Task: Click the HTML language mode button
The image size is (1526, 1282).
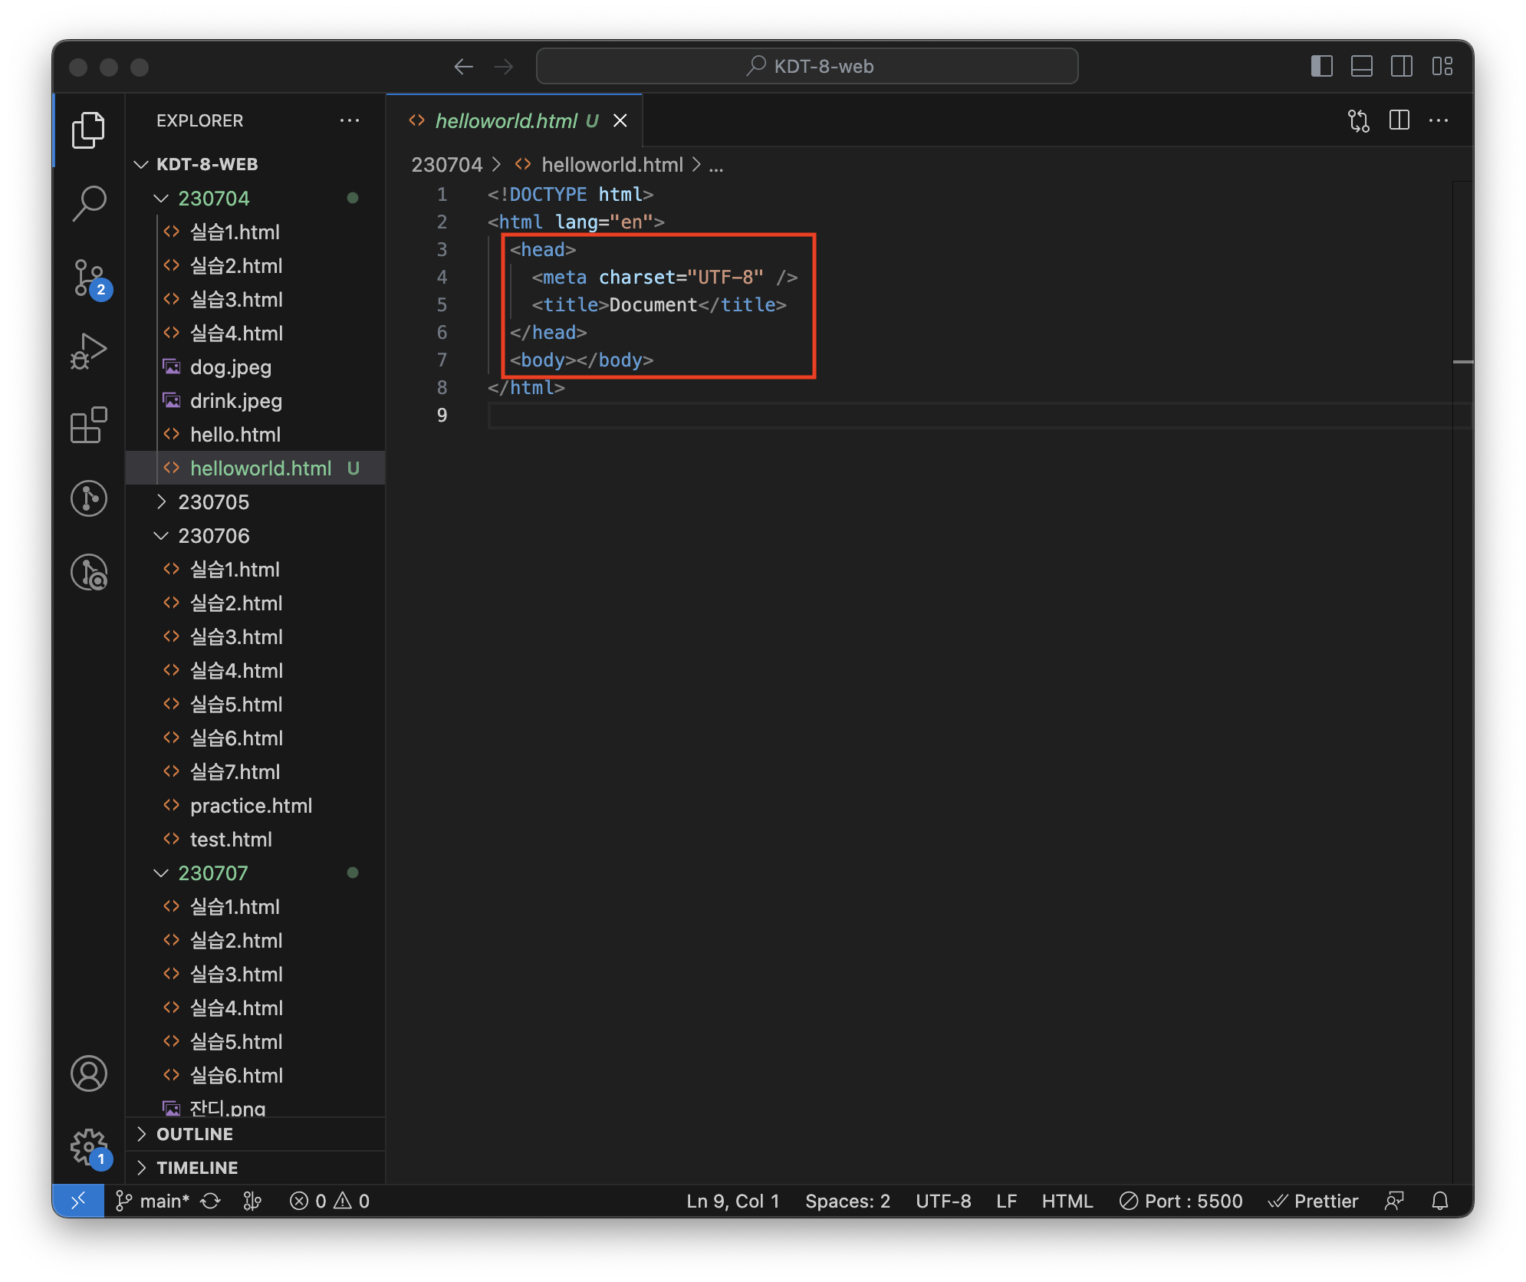Action: 1067,1201
